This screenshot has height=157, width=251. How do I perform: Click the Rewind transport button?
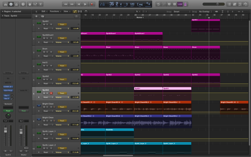[x=65, y=3]
